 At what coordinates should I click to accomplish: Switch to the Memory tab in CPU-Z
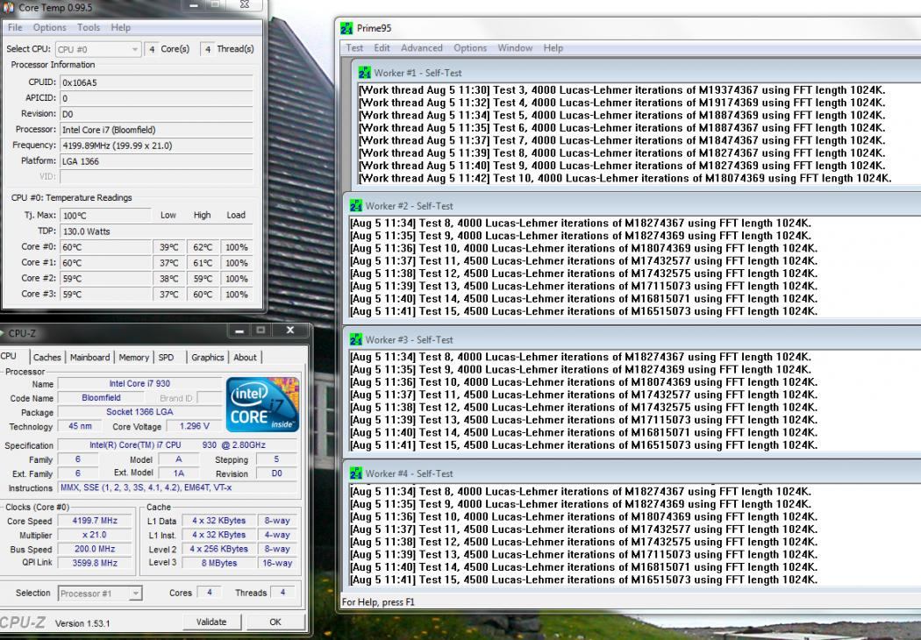pos(134,358)
